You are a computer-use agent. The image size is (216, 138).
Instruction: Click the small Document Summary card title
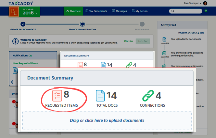76,56
